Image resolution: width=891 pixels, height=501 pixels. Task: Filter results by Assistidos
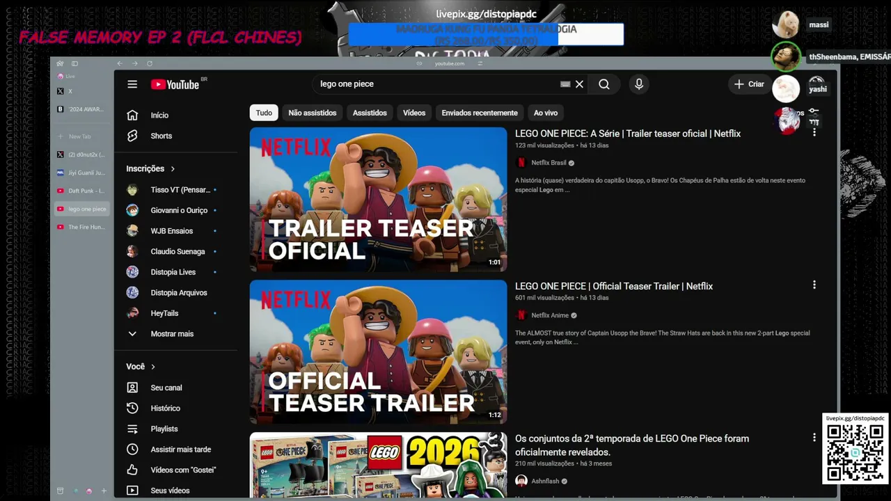370,113
